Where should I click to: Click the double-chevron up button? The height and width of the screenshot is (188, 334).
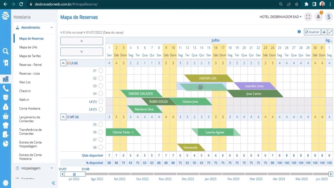[82, 41]
